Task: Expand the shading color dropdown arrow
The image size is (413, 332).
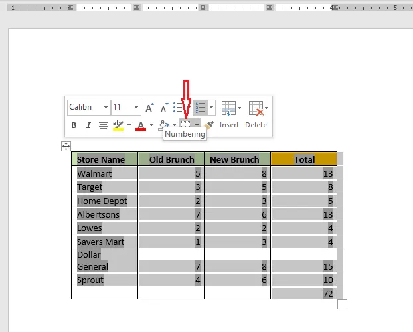Action: 174,125
